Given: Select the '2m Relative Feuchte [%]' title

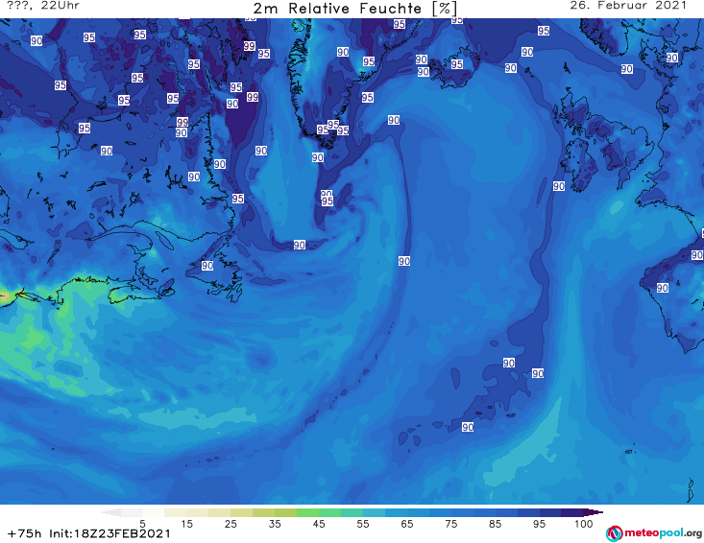Looking at the screenshot, I should tap(355, 9).
